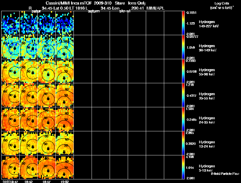Click the color bar for Hydrogen 35-55 keV
The width and height of the screenshot is (241, 183).
pos(183,95)
